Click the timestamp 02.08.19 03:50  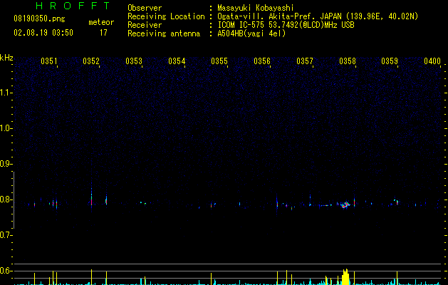pos(43,33)
